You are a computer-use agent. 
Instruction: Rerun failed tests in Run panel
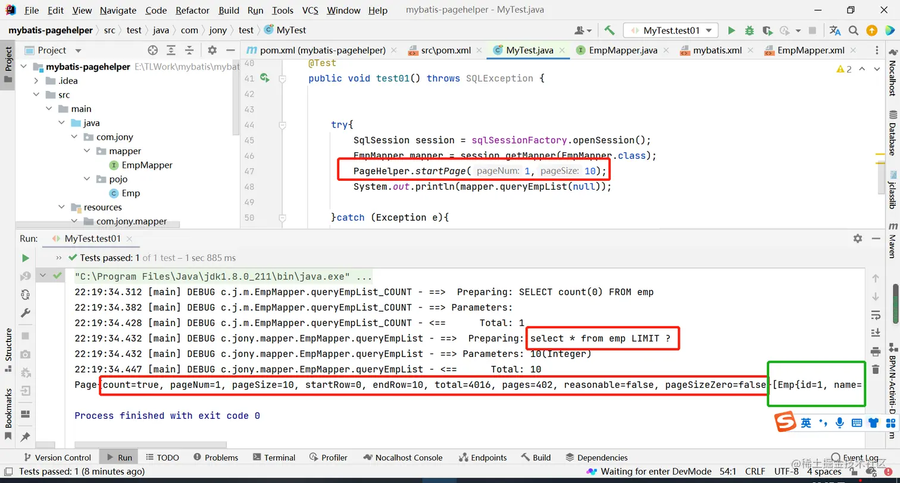(25, 276)
